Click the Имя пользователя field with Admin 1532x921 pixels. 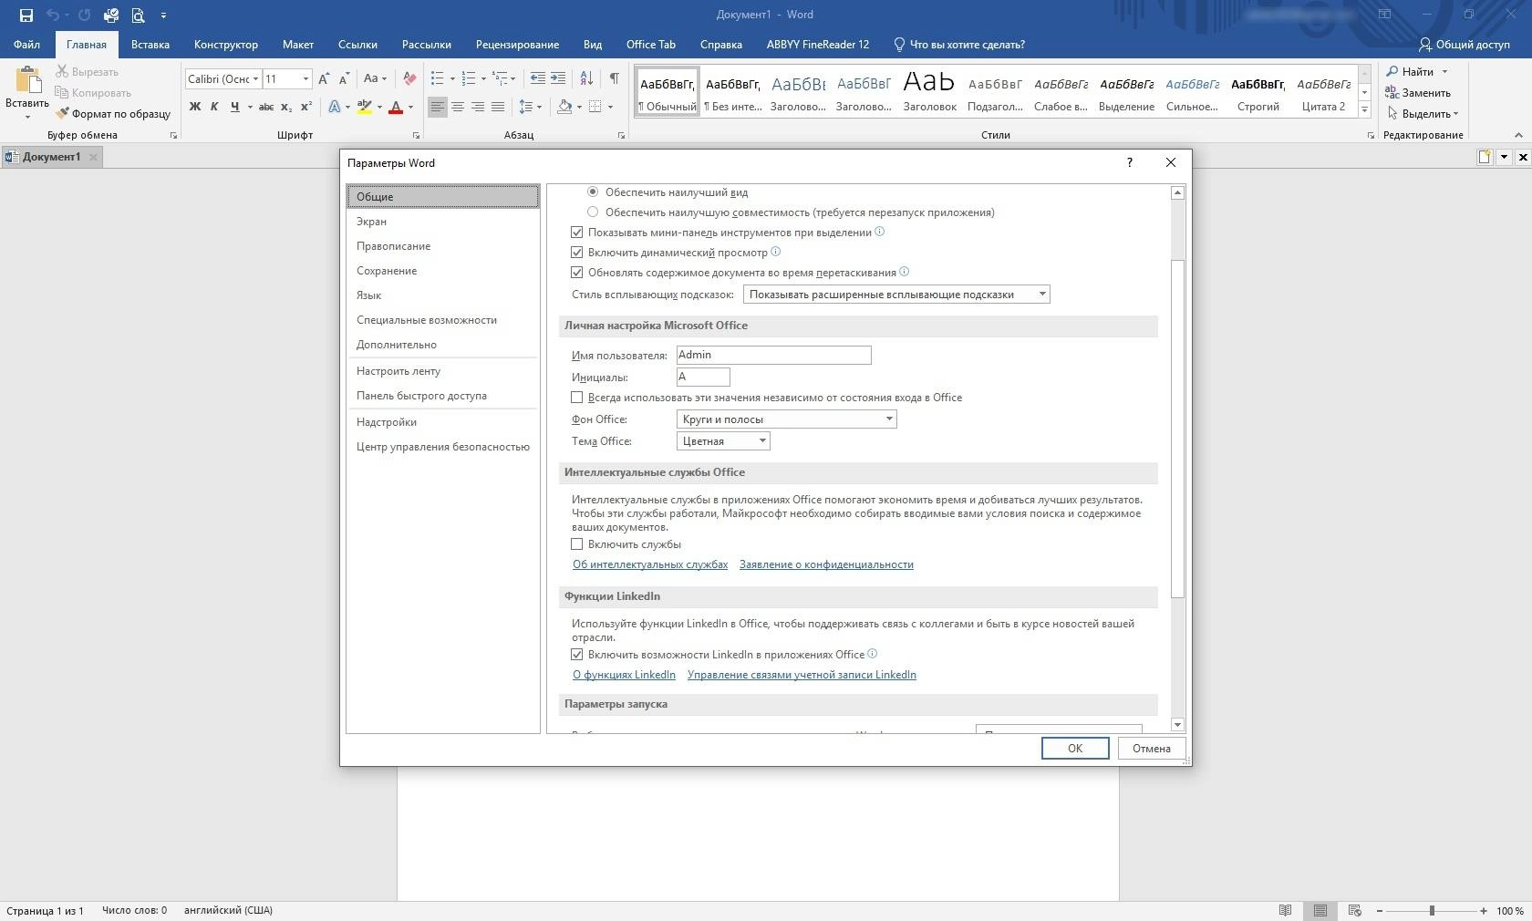click(773, 355)
